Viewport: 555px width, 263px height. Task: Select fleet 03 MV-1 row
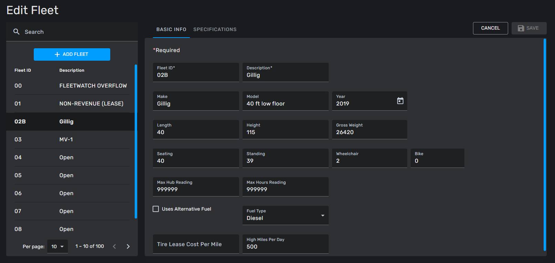pyautogui.click(x=71, y=140)
